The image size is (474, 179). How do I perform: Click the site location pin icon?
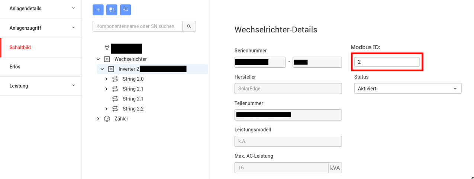click(x=107, y=48)
